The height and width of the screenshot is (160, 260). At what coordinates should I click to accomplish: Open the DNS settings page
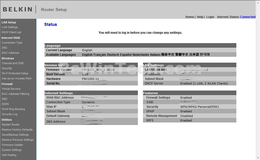5,48
